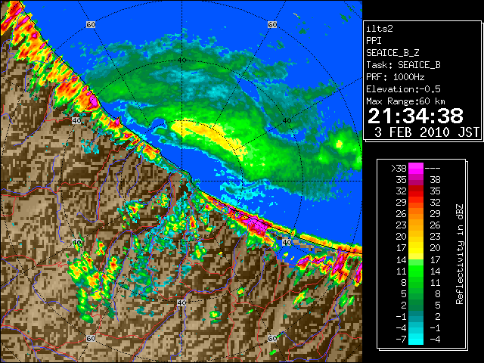
Task: Click the bright green band of the color bar
Action: point(416,271)
